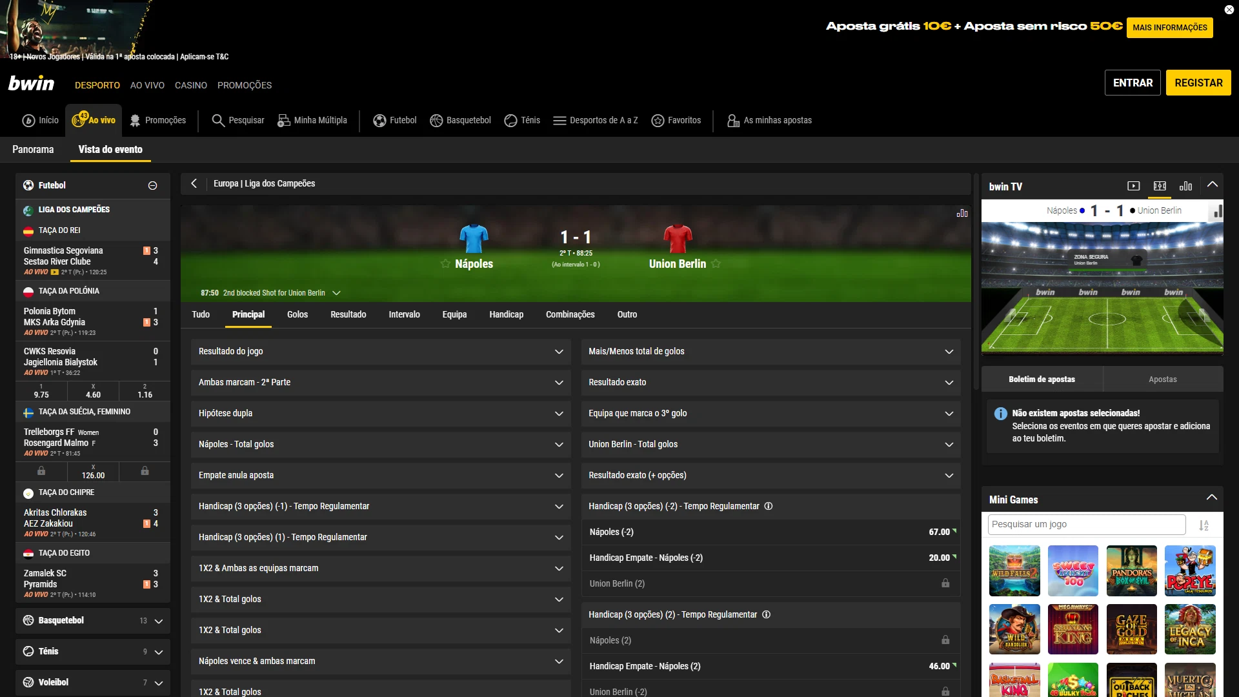Go to Basquetebol in top navigation

tap(460, 120)
